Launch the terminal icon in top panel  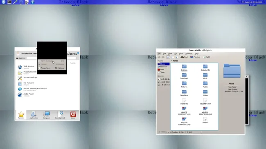(x=9, y=2)
